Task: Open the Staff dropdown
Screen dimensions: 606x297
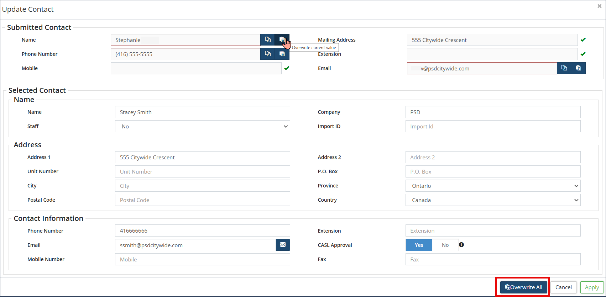Action: click(203, 126)
